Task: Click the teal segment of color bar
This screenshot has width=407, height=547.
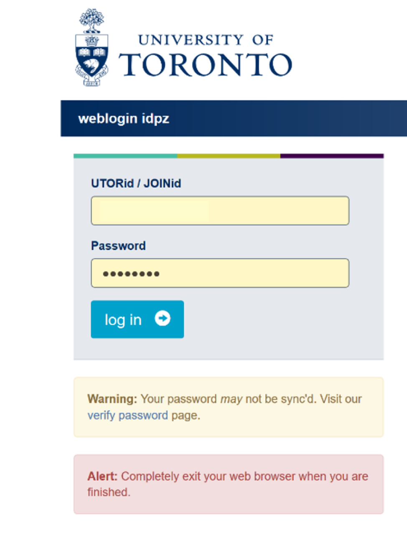Action: click(x=125, y=156)
